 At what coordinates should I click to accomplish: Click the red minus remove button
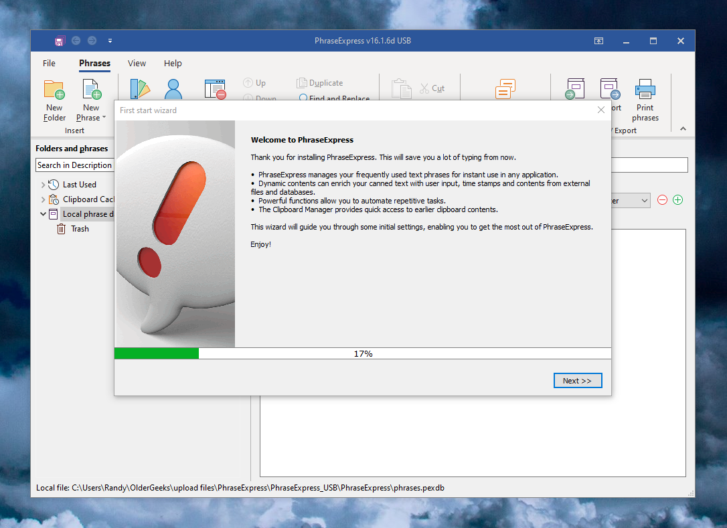(663, 200)
